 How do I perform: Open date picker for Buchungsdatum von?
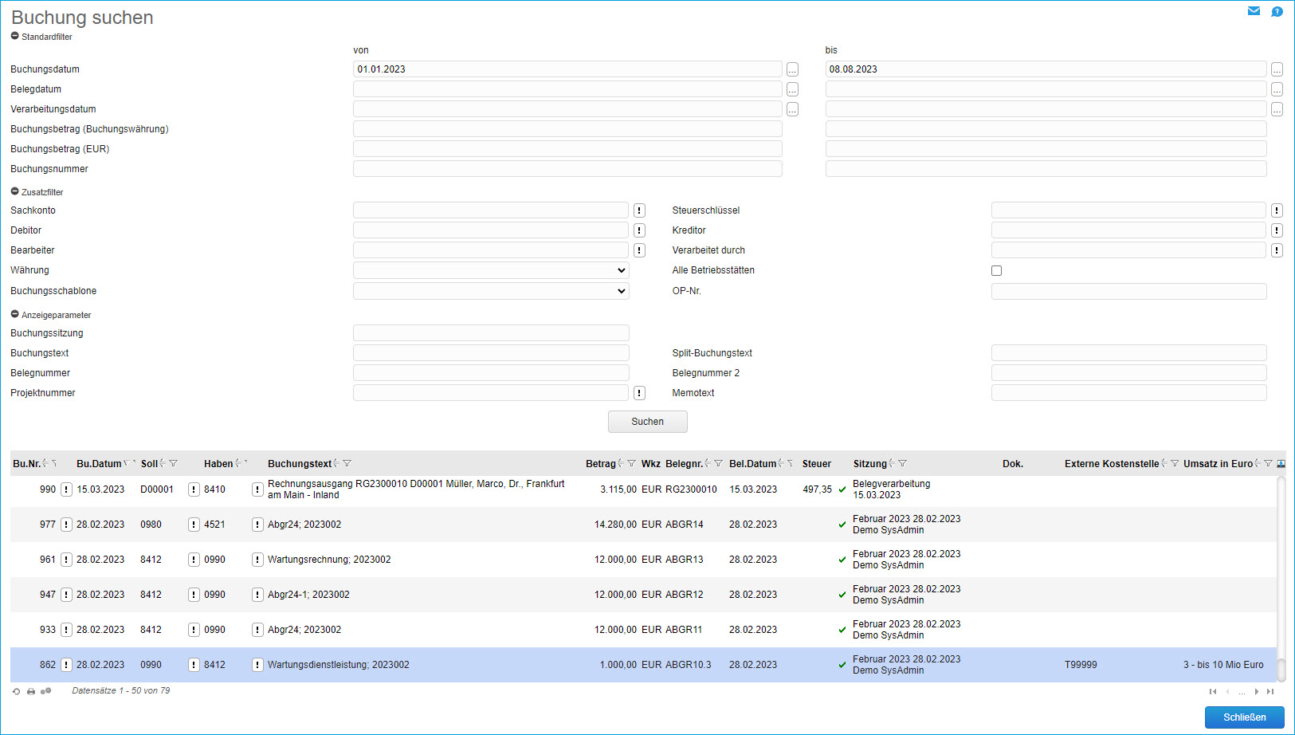792,69
